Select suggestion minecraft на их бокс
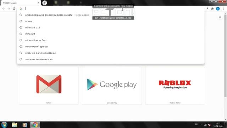 click(111, 40)
